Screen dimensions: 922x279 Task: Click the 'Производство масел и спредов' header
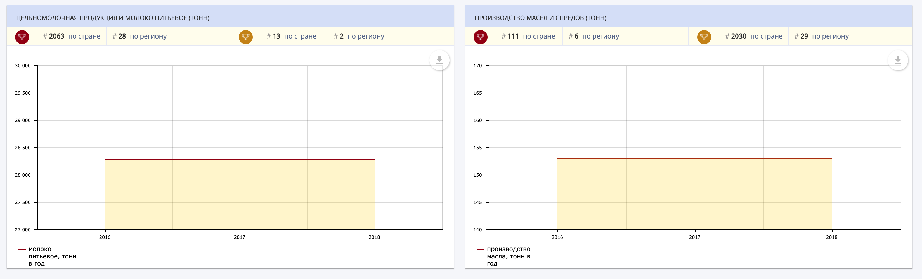tap(540, 18)
